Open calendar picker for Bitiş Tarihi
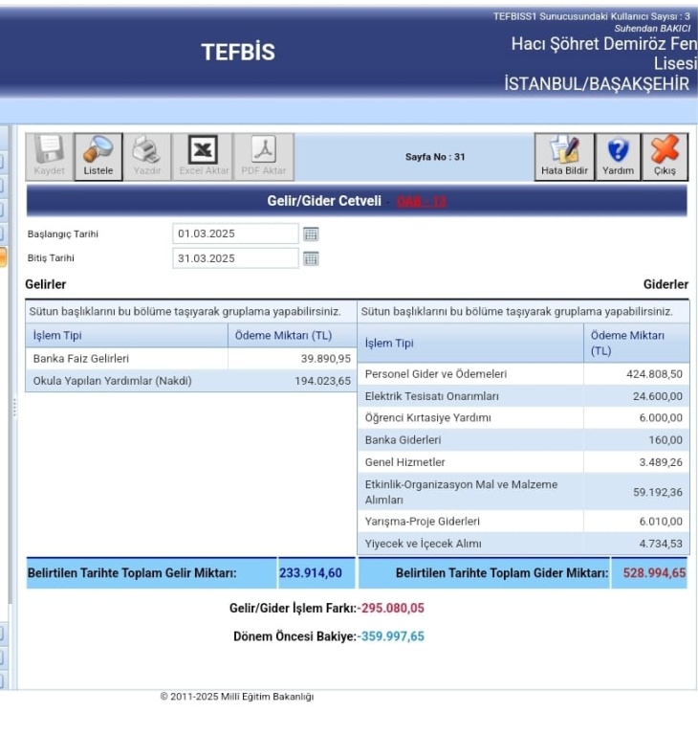This screenshot has height=735, width=698. coord(311,258)
